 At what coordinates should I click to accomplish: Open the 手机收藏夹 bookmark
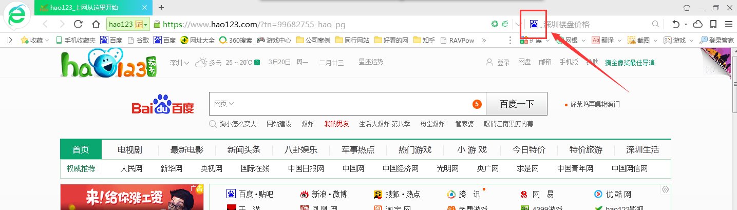pos(76,40)
